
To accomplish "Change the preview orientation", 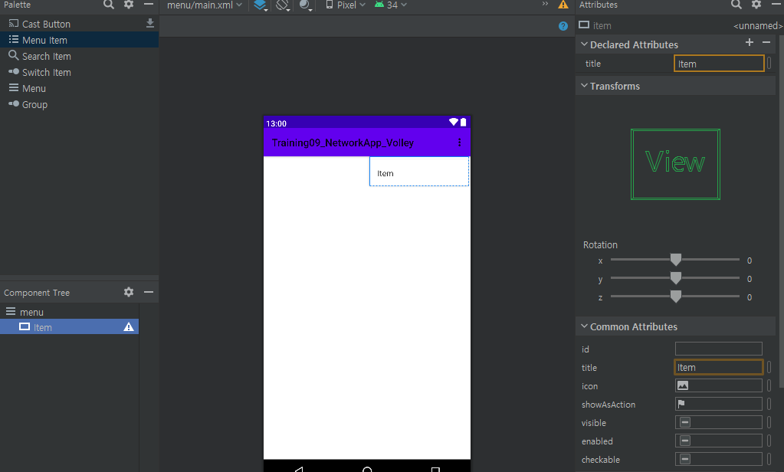I will coord(283,5).
